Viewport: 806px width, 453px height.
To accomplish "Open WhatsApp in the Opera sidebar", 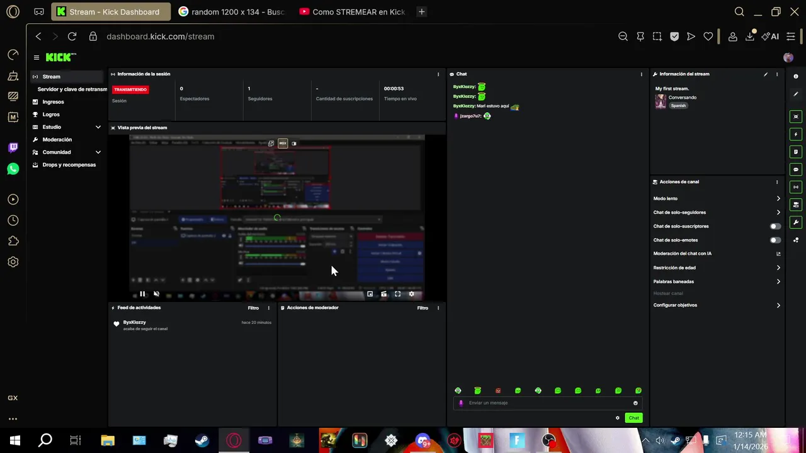I will pos(13,169).
